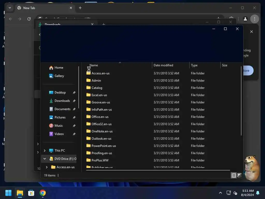Expand the Access.en-us node in the sidebar tree
This screenshot has height=199, width=265.
(47, 167)
